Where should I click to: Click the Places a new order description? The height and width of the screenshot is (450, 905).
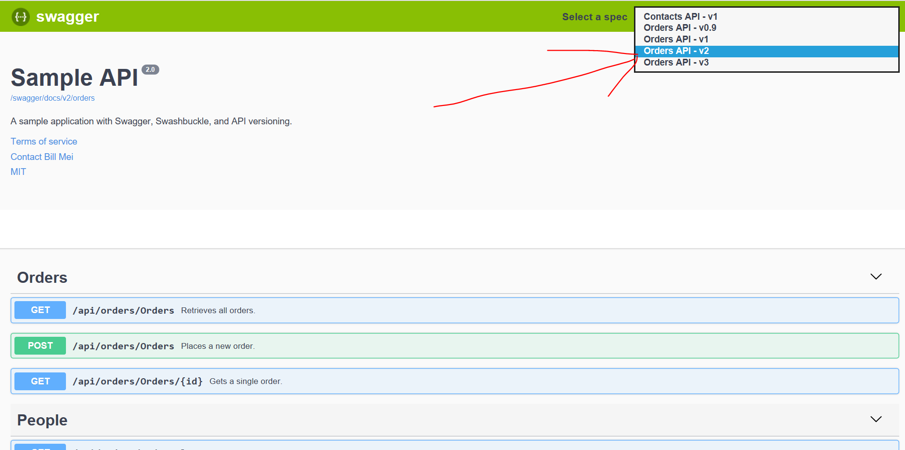point(218,346)
